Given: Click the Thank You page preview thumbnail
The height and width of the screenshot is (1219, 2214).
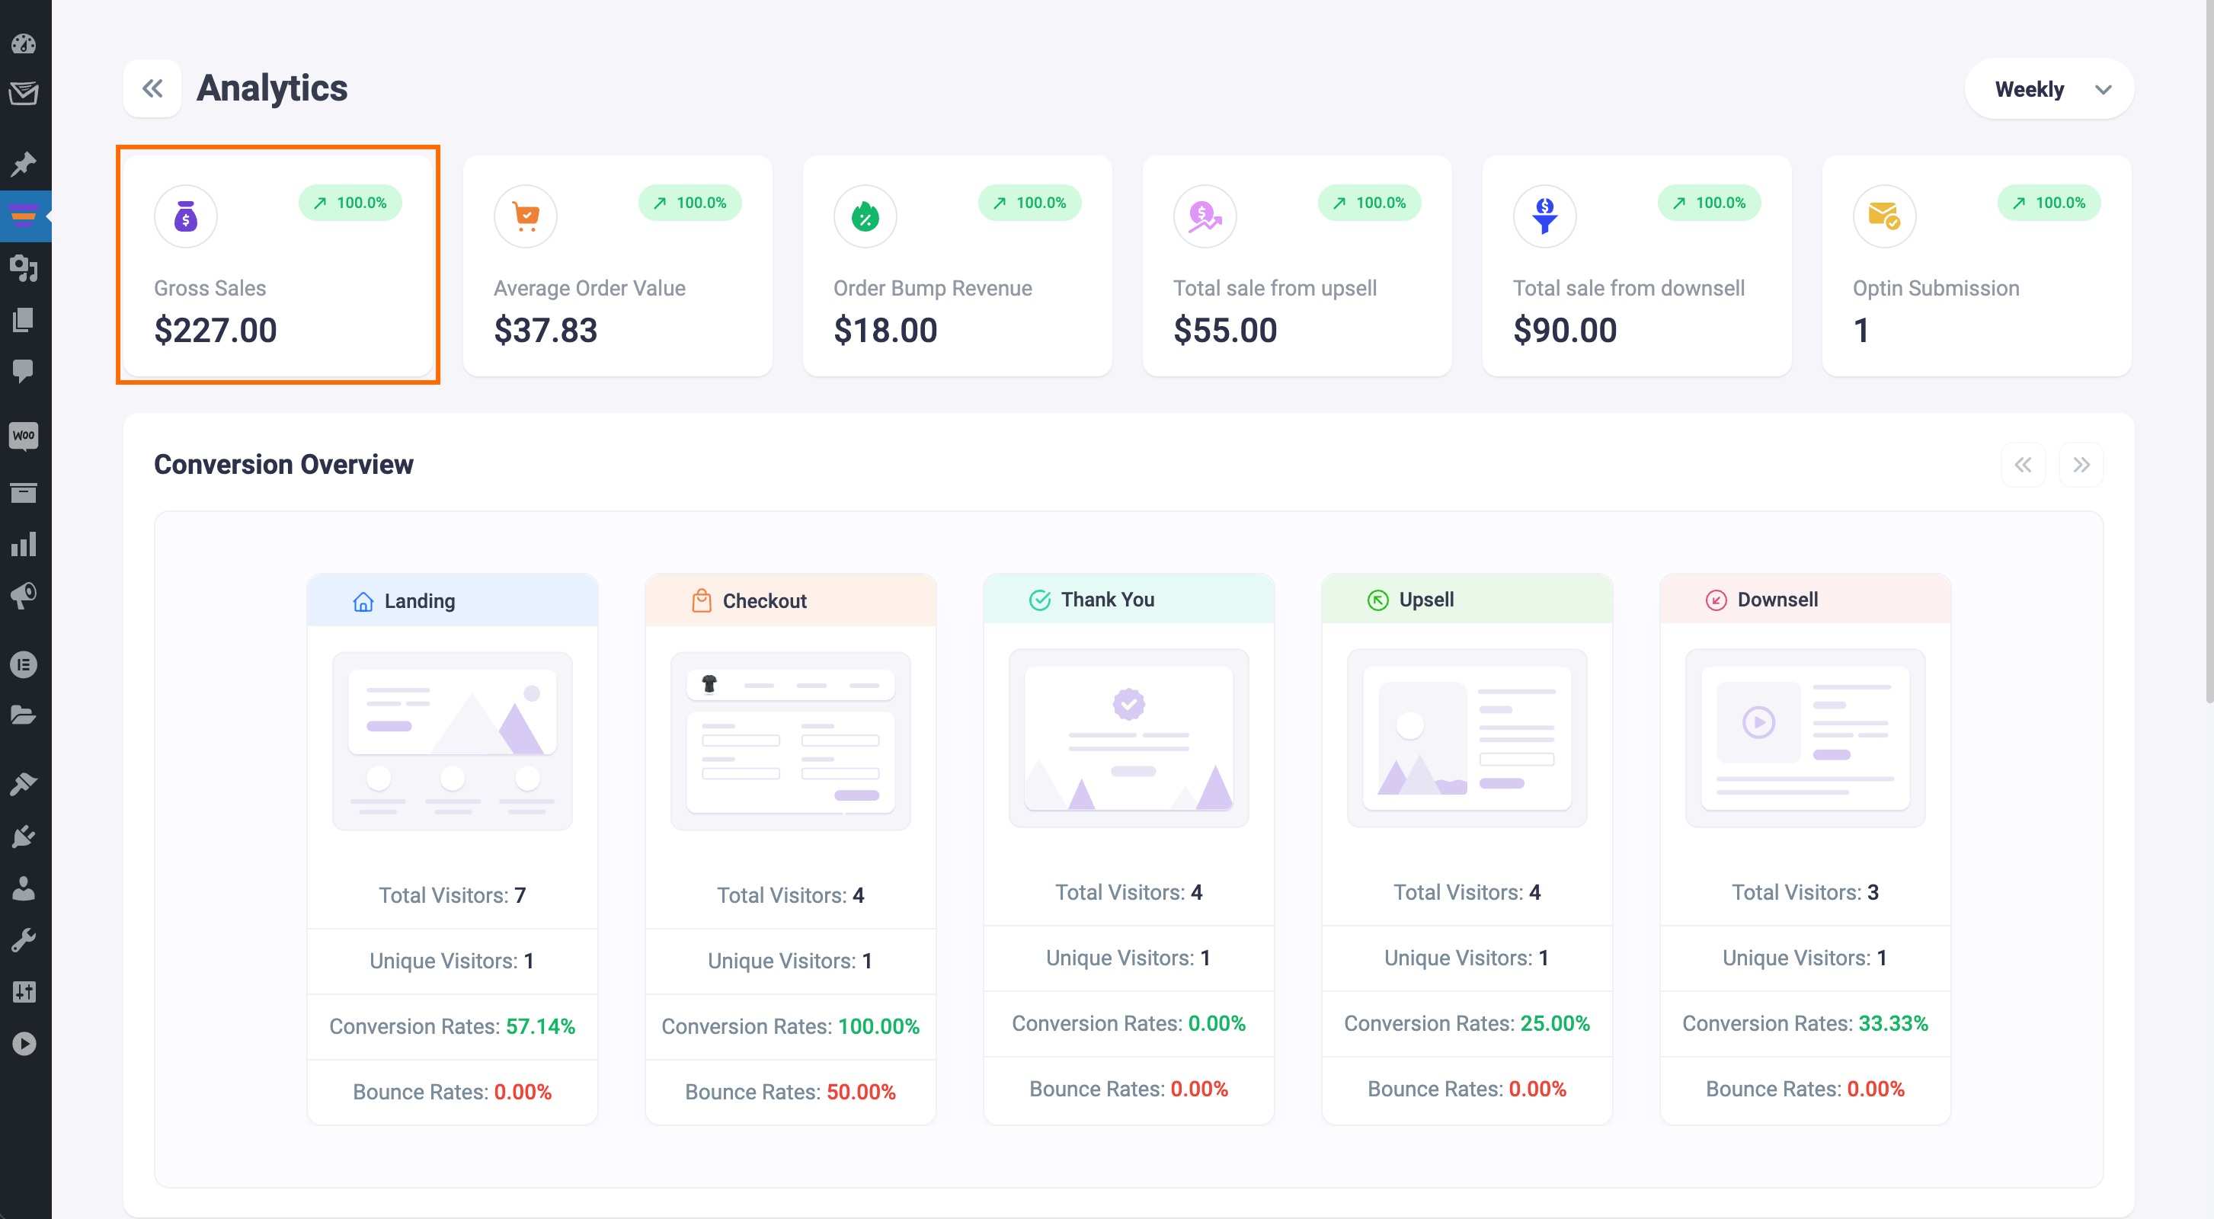Looking at the screenshot, I should tap(1128, 738).
